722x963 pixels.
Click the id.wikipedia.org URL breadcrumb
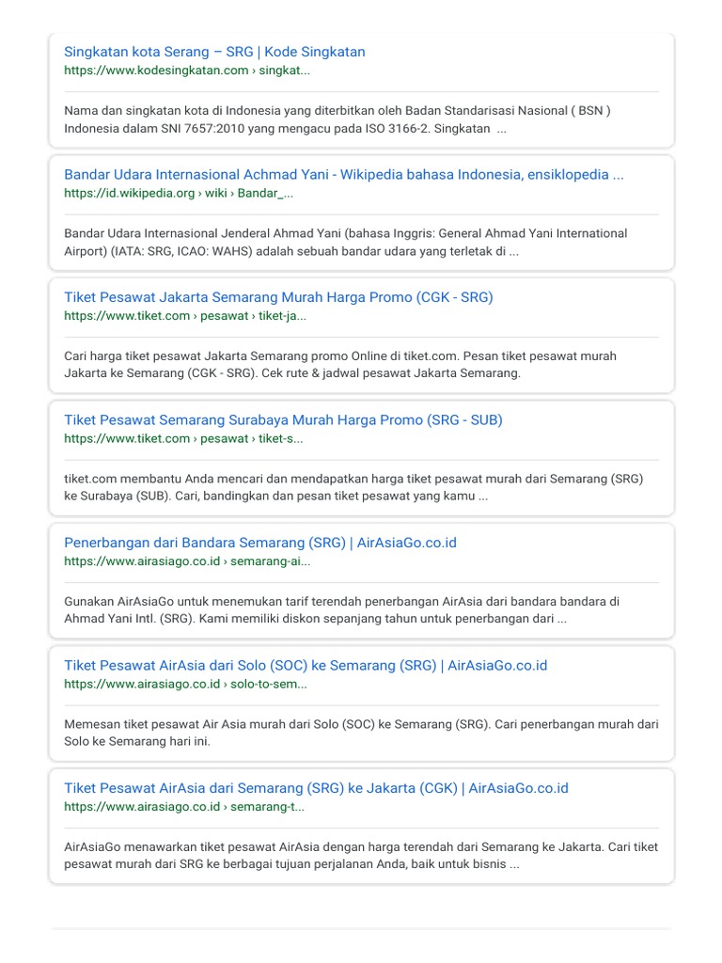pyautogui.click(x=179, y=193)
